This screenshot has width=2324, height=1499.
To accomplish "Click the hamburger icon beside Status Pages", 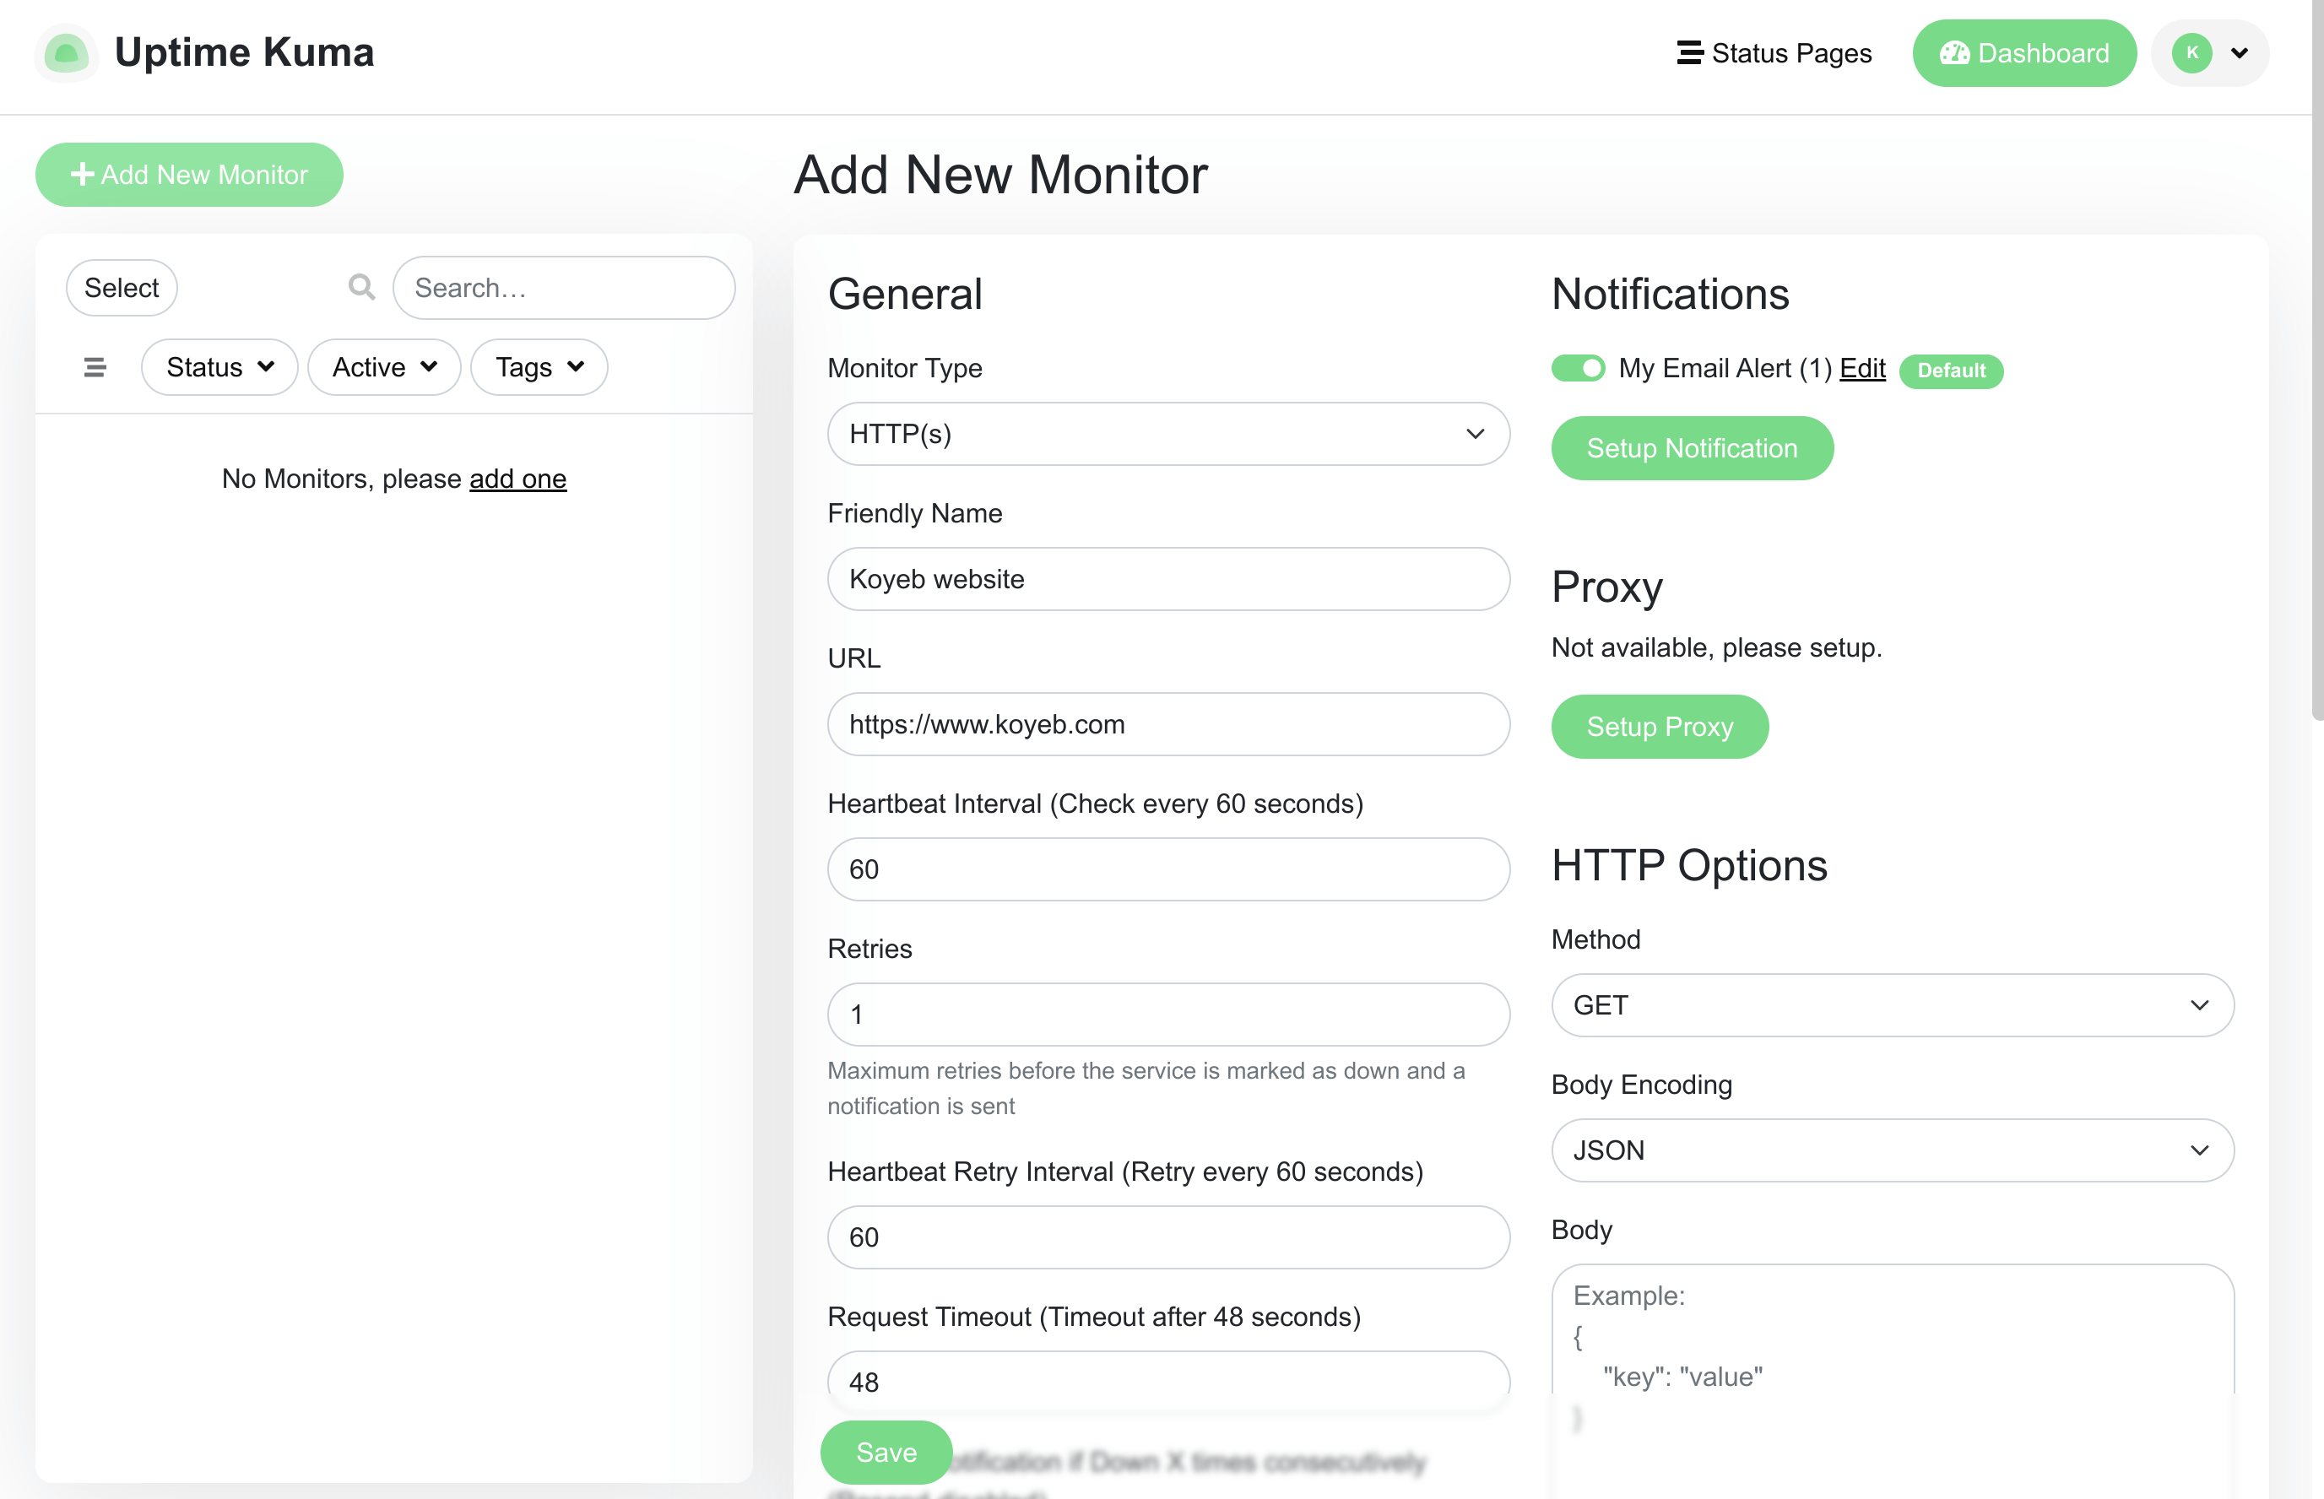I will 1688,52.
